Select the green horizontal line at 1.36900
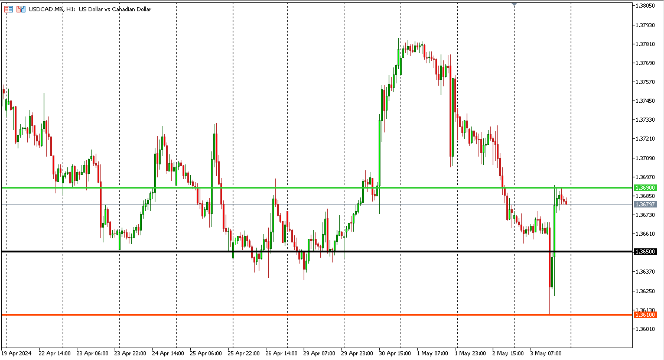Image resolution: width=664 pixels, height=360 pixels. (317, 187)
